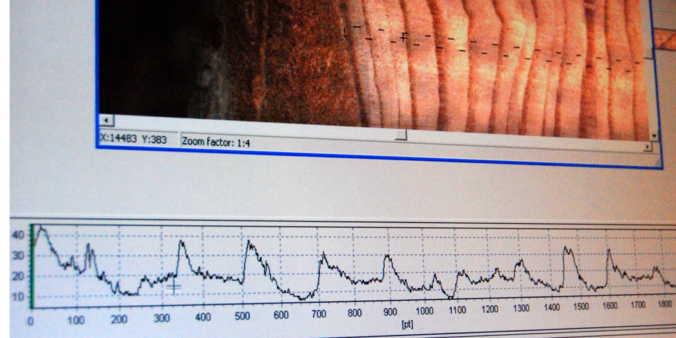
Task: Click the cross marker on the profile graph
Action: tap(174, 287)
